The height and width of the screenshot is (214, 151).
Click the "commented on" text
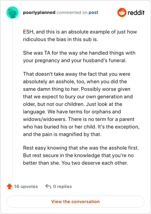72,12
